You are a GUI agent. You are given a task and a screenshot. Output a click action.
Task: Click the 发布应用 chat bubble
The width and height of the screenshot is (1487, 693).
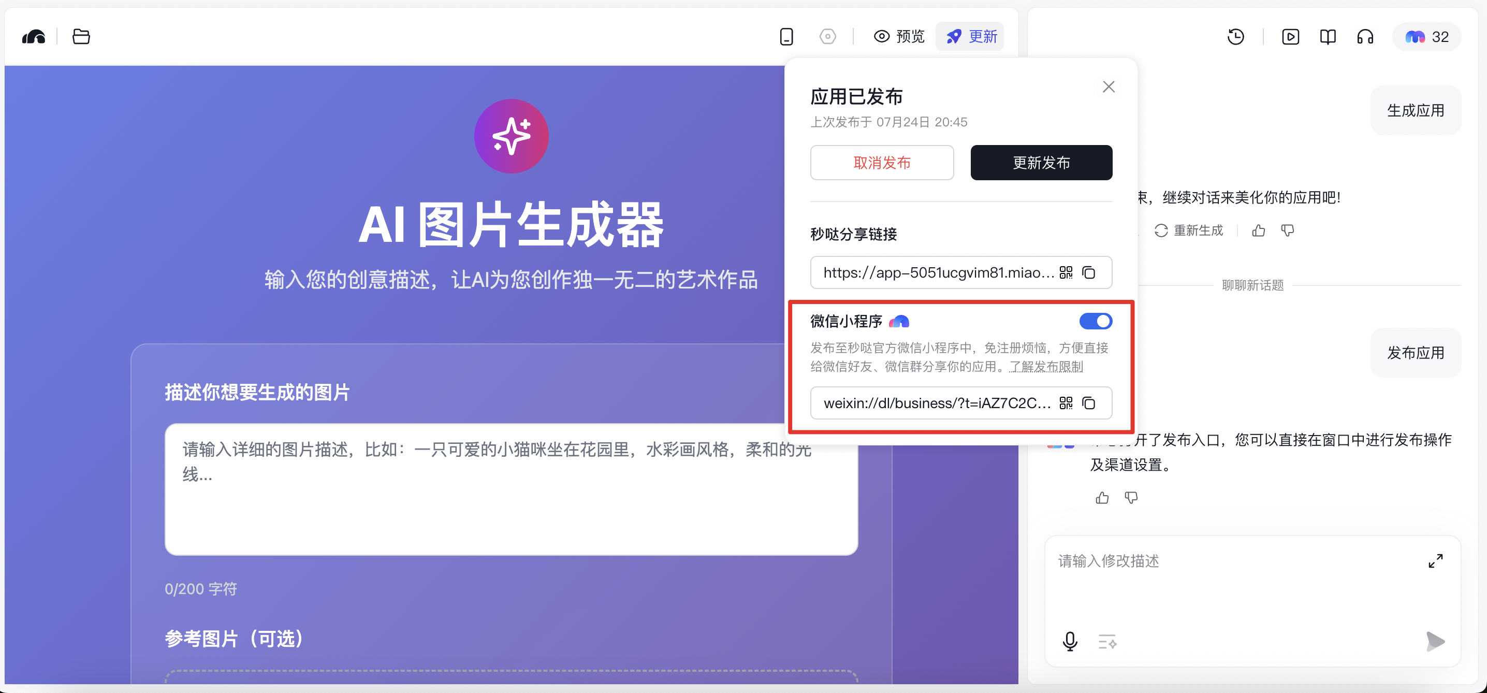click(x=1416, y=353)
